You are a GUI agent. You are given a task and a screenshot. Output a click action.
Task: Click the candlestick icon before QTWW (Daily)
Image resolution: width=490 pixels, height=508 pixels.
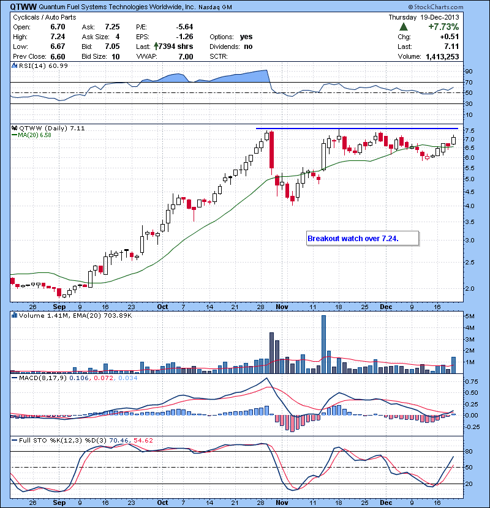click(x=15, y=129)
